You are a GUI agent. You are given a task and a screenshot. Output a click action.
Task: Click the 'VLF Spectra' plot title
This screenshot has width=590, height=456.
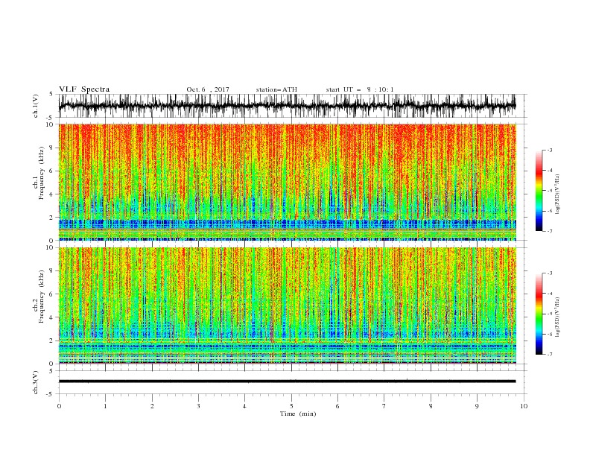[84, 89]
